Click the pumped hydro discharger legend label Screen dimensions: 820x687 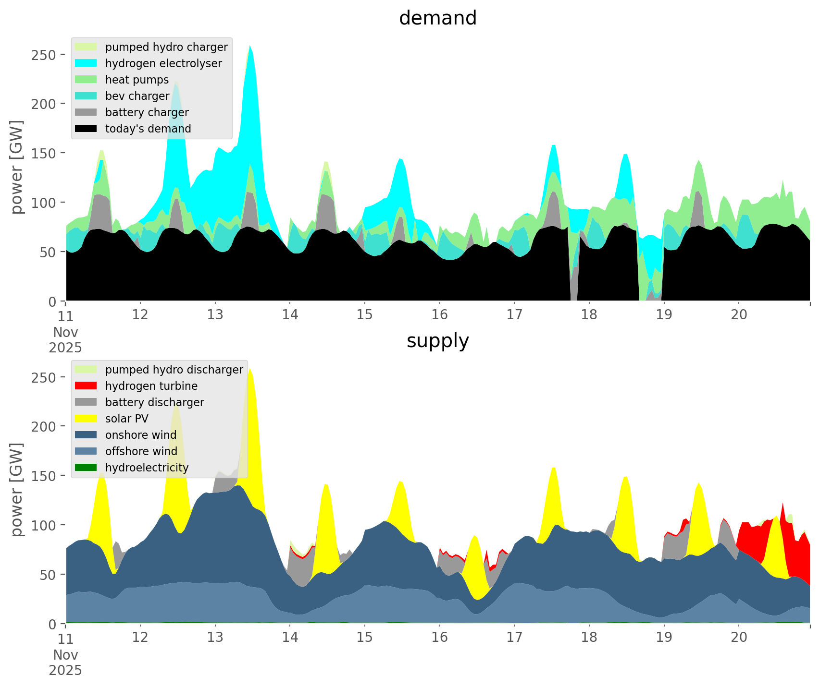tap(174, 370)
